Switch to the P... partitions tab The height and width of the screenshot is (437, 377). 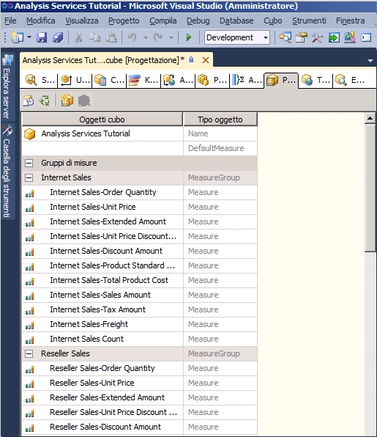(212, 81)
